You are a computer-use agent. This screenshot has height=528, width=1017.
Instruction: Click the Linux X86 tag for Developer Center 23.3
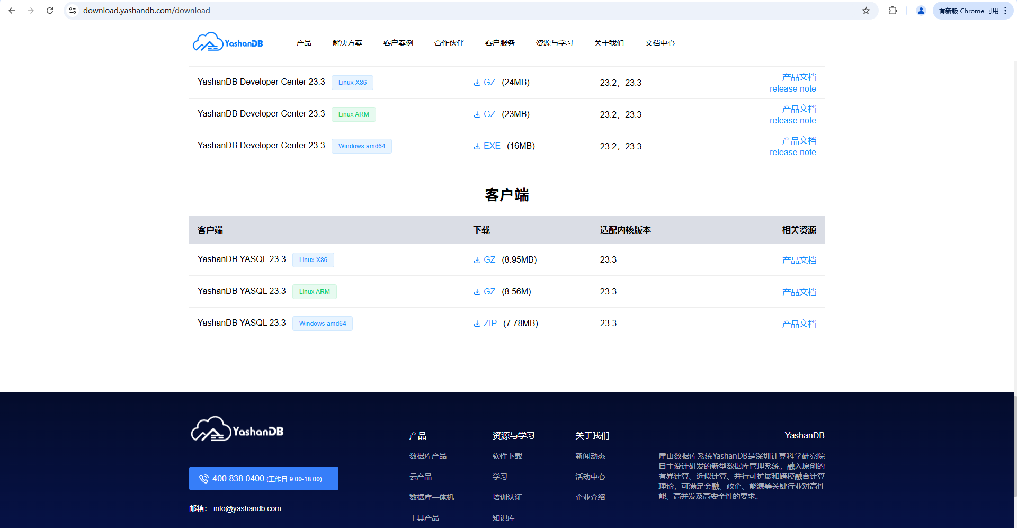(352, 82)
